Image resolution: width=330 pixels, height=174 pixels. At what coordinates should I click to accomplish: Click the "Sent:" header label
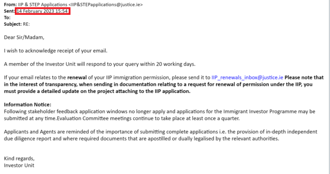tap(10, 11)
